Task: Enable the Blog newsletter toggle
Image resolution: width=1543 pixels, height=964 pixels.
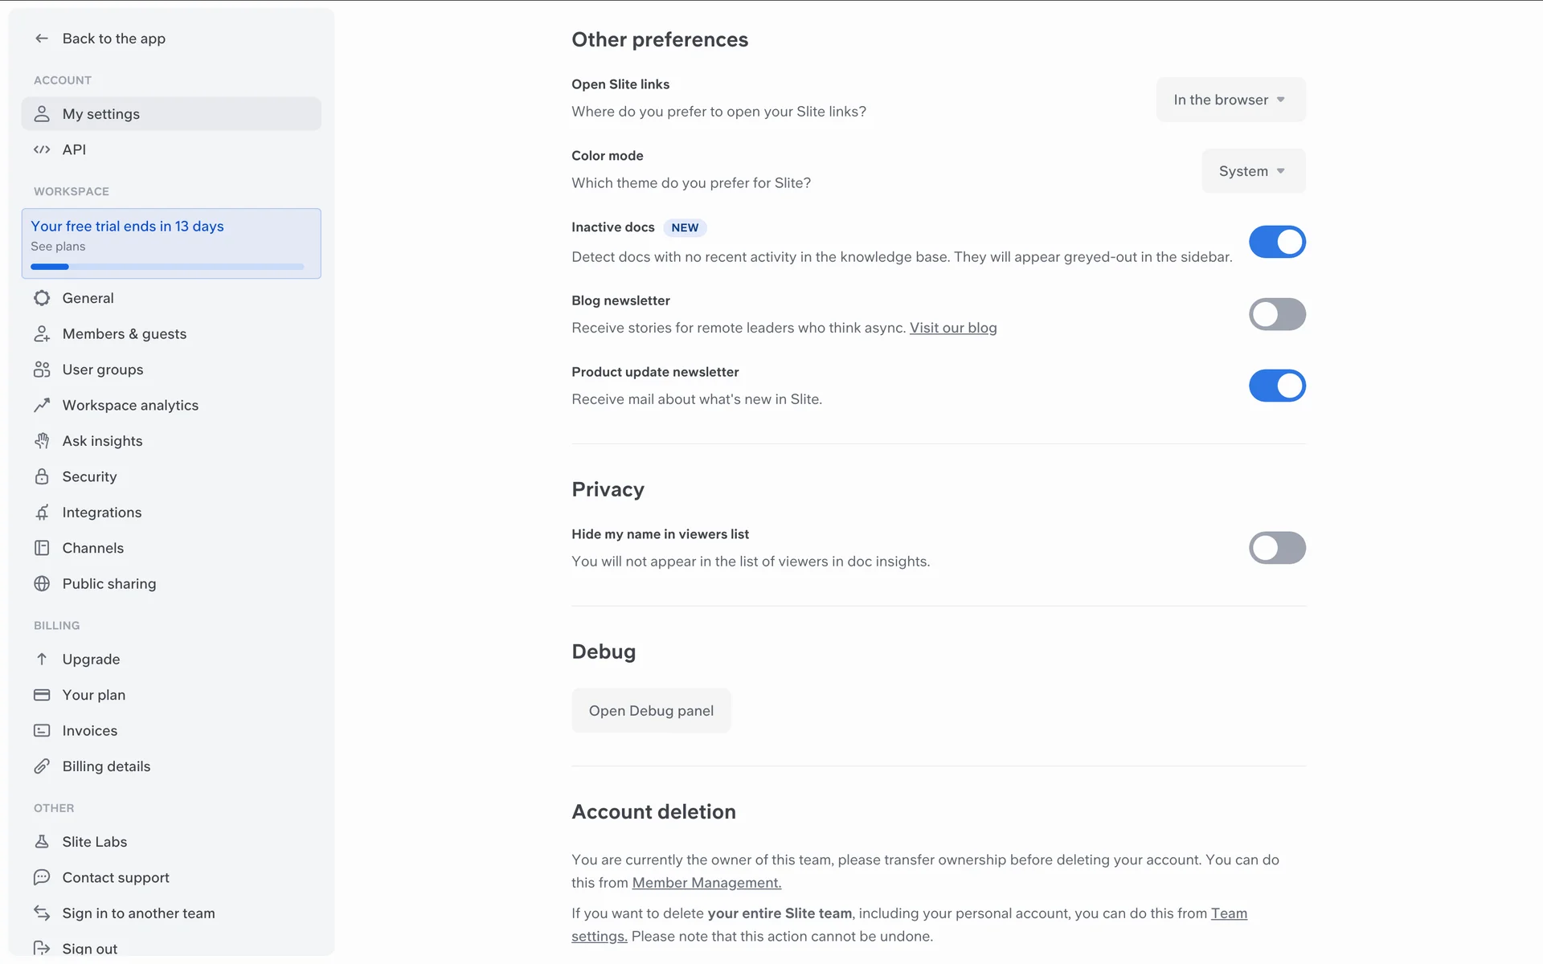Action: tap(1276, 314)
